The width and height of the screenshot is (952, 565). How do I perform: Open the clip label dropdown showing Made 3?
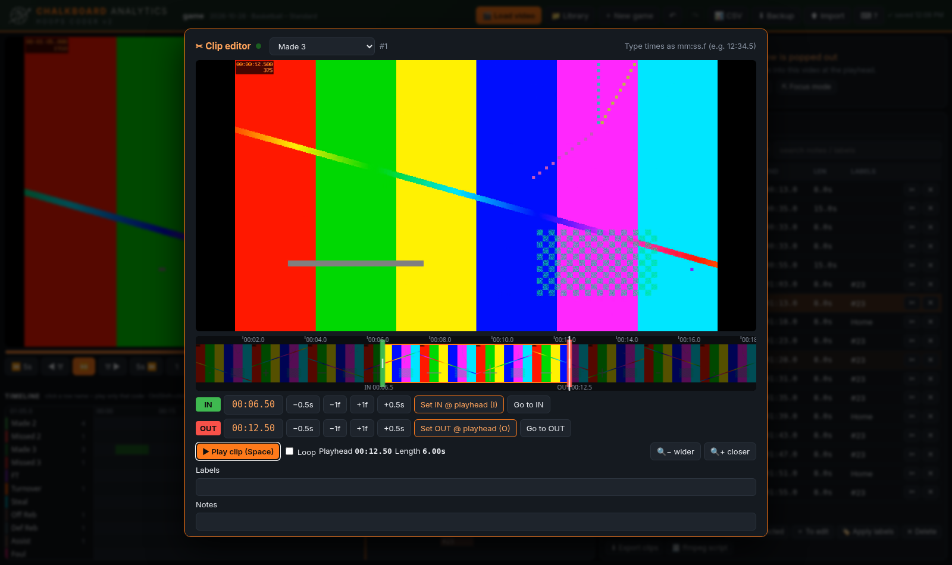pos(322,46)
